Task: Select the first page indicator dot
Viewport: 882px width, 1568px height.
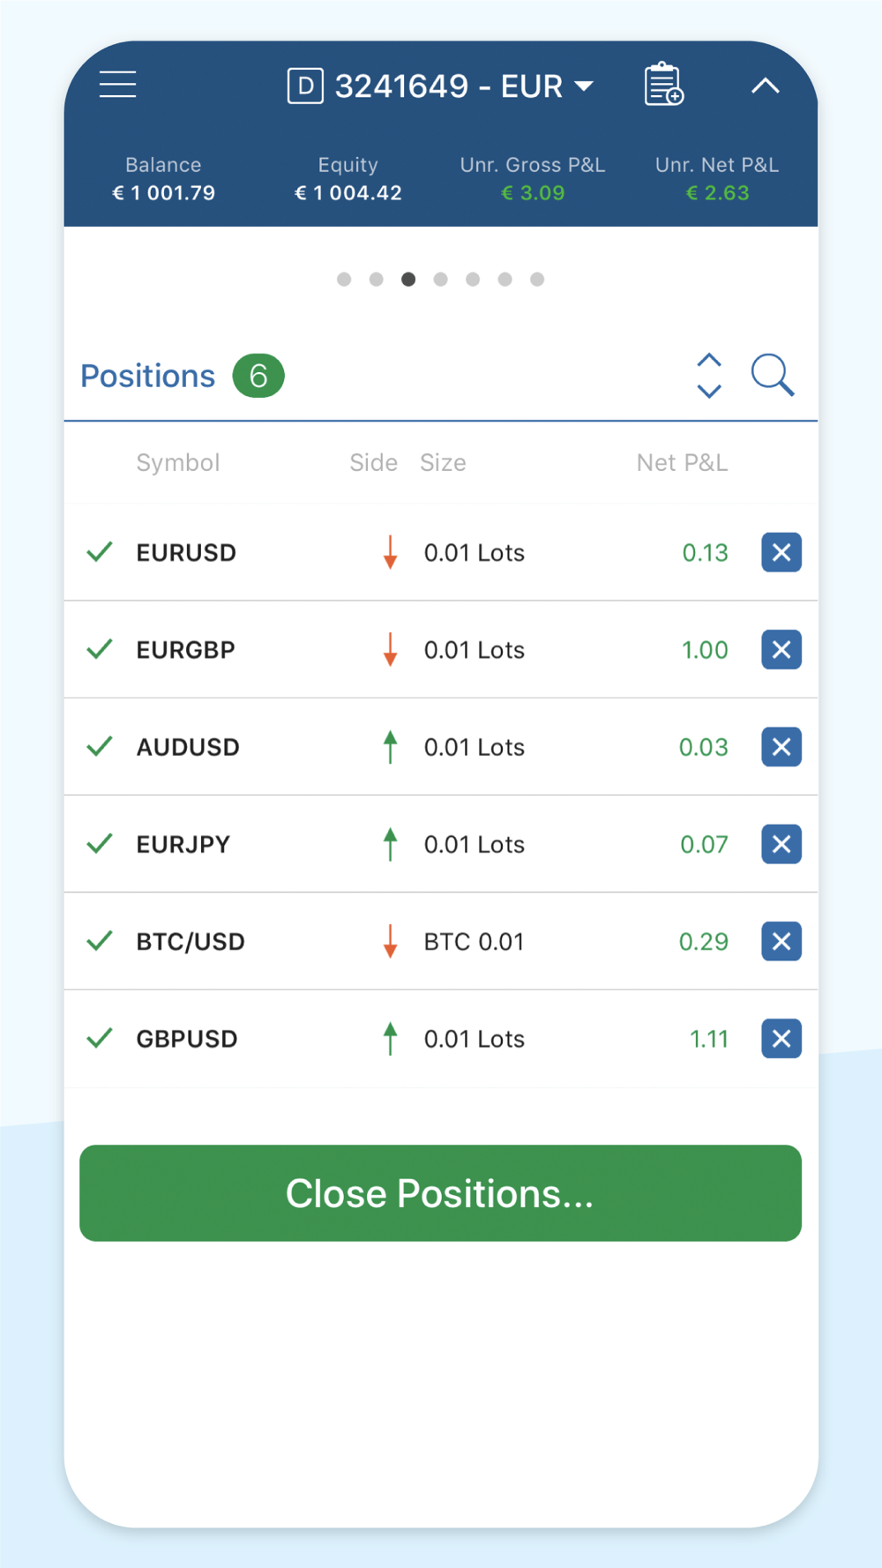Action: click(344, 280)
